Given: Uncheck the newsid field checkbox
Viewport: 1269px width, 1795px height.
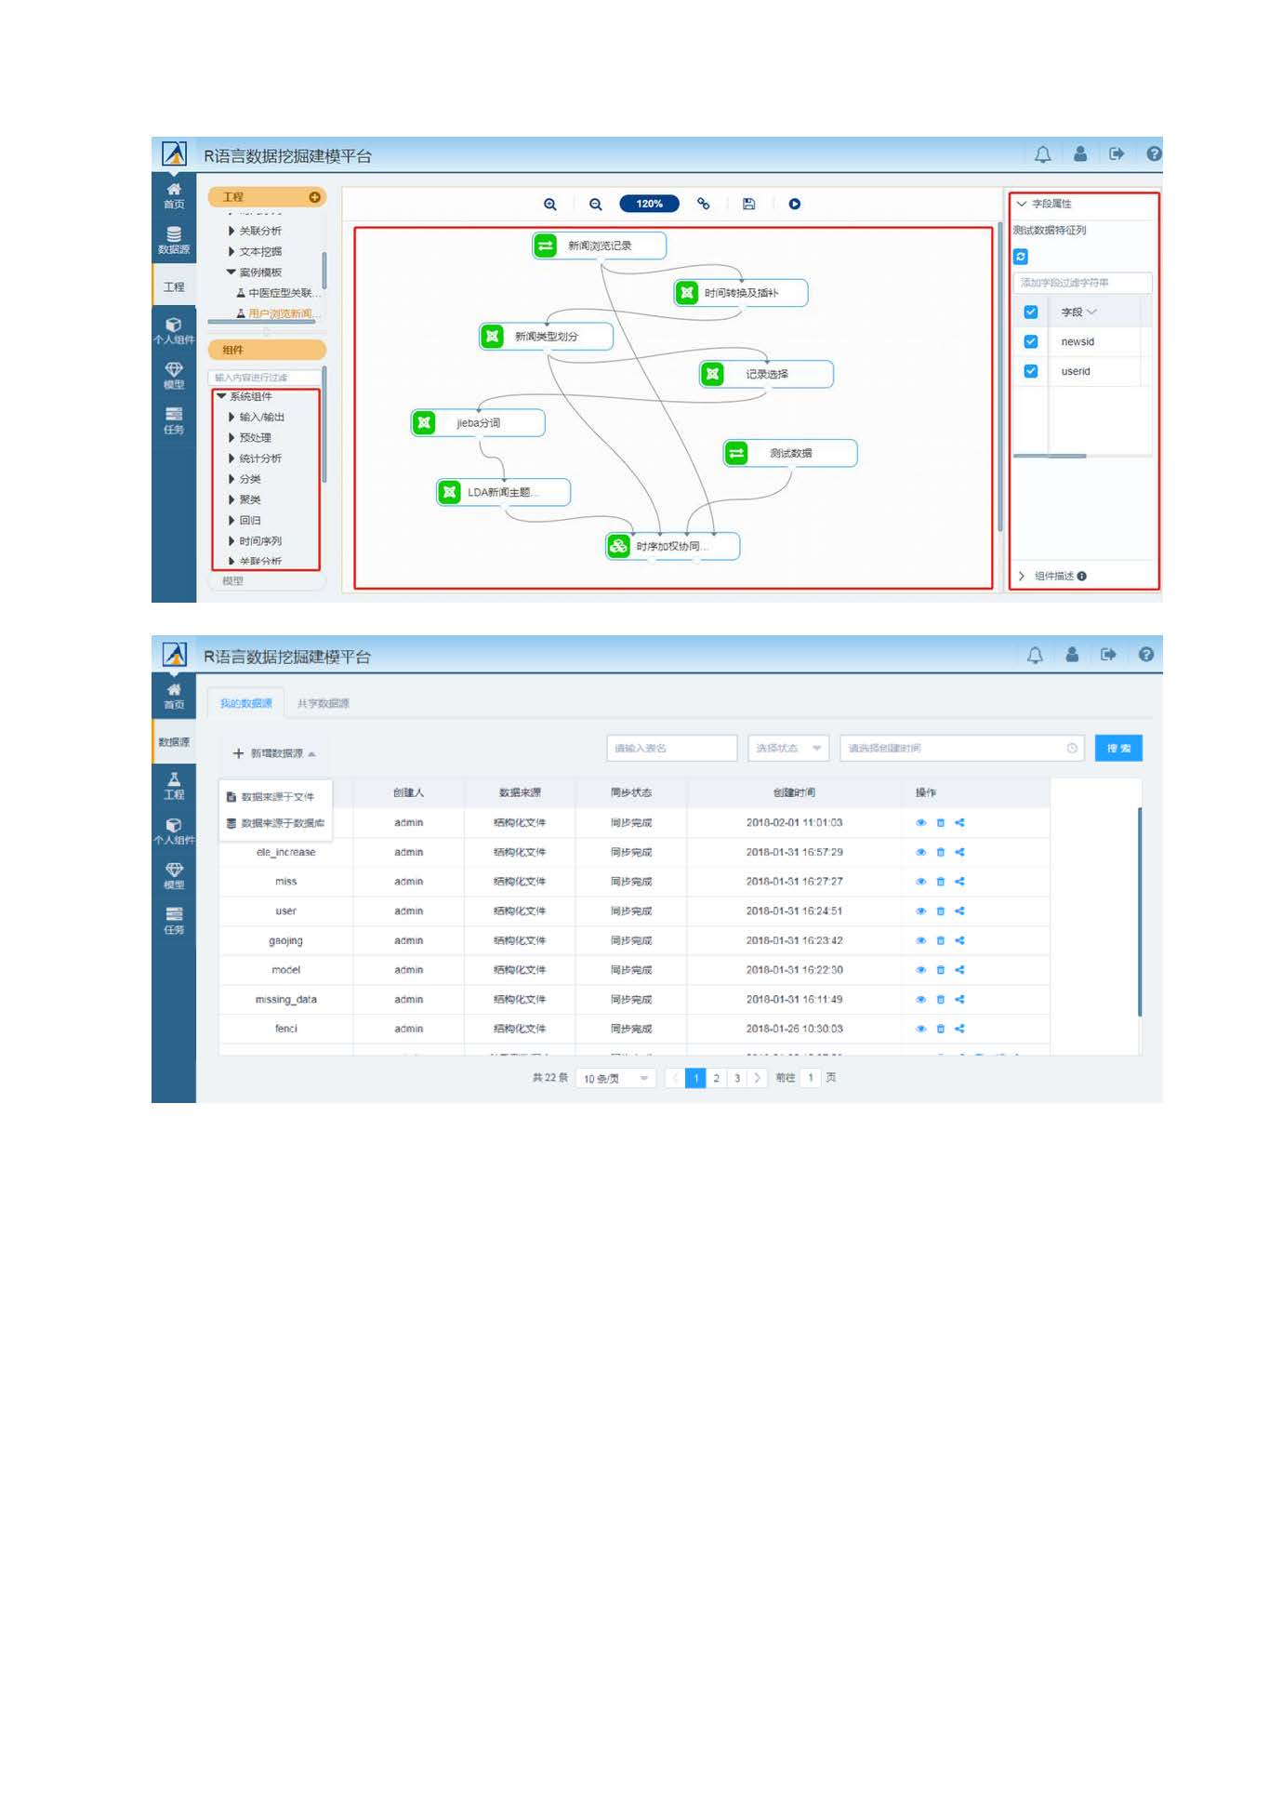Looking at the screenshot, I should (x=1030, y=341).
